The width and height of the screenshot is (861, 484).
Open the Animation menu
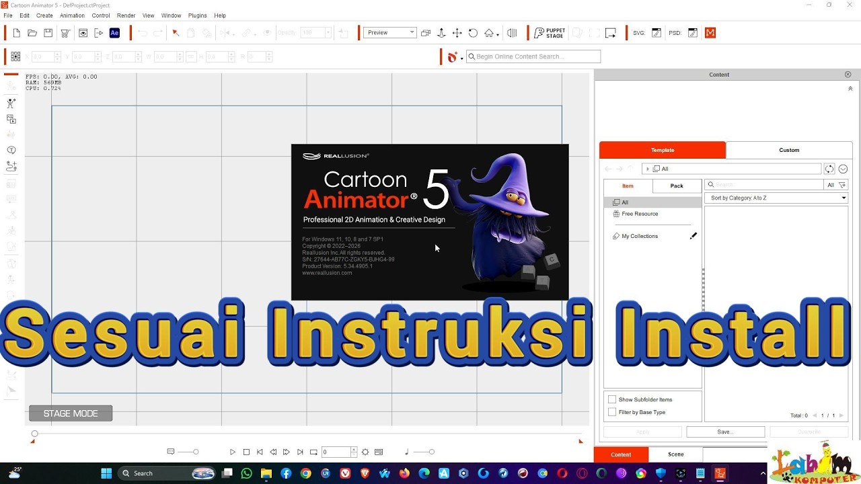[x=73, y=15]
